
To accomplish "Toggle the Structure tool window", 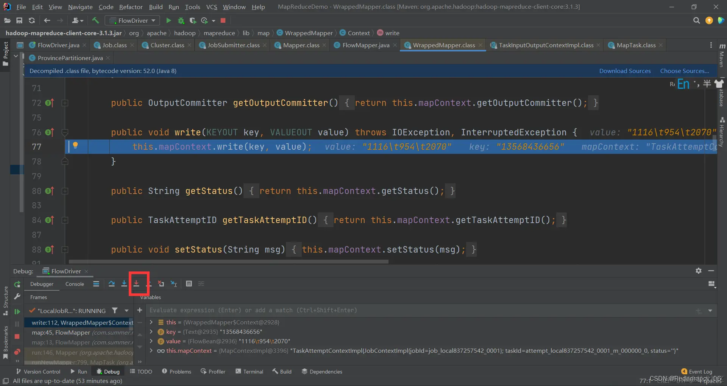I will coord(5,301).
